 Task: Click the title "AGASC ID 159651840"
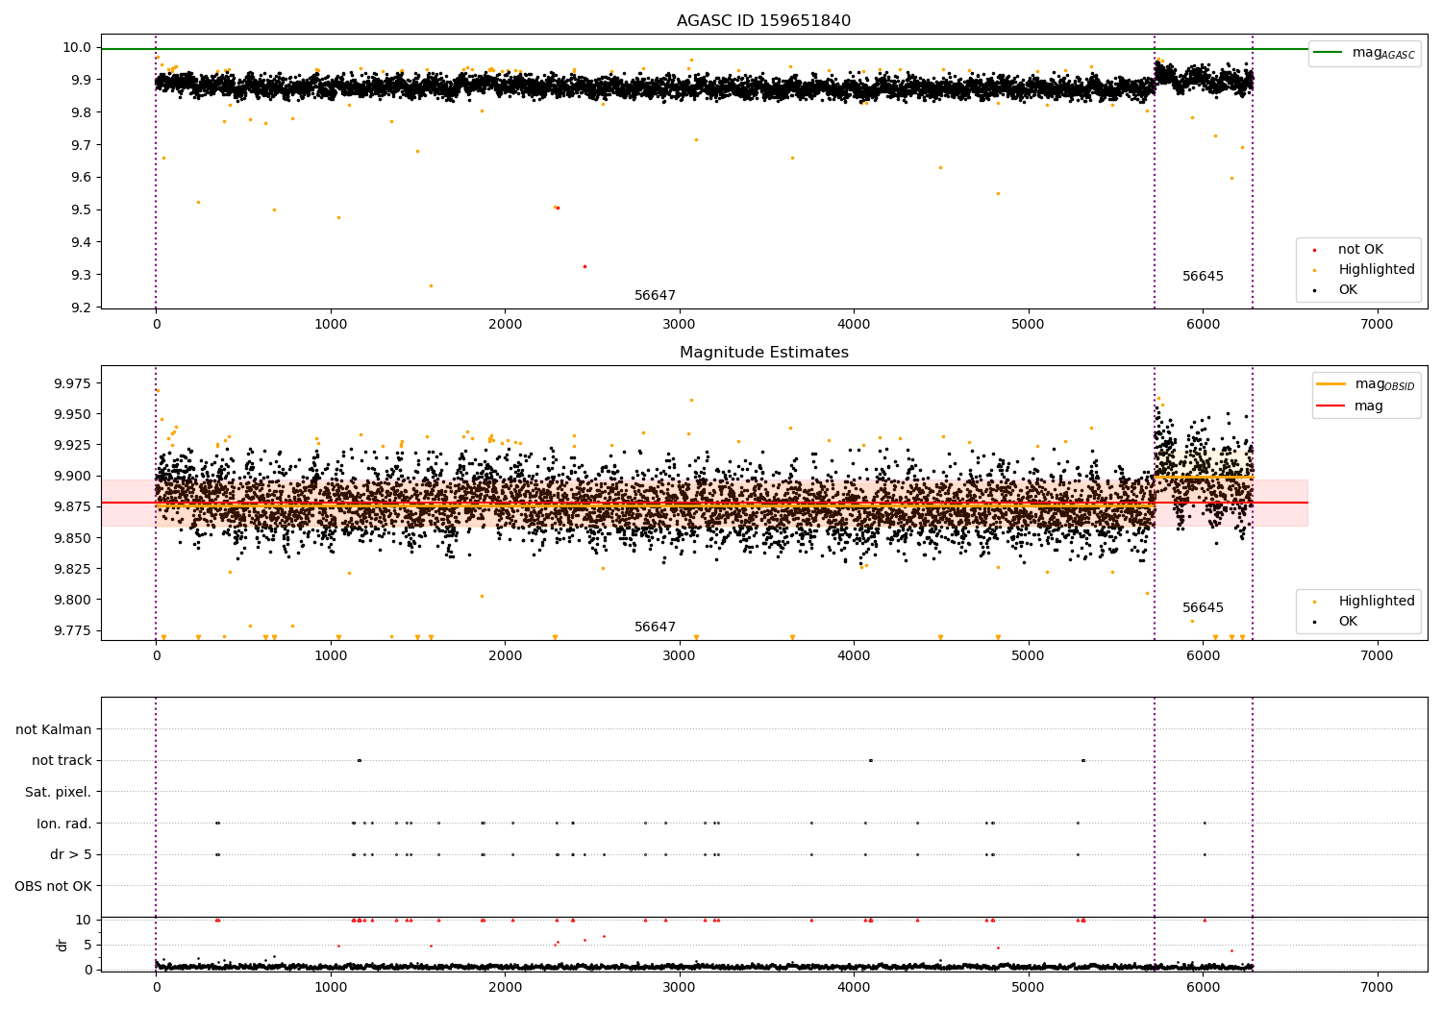tap(763, 21)
